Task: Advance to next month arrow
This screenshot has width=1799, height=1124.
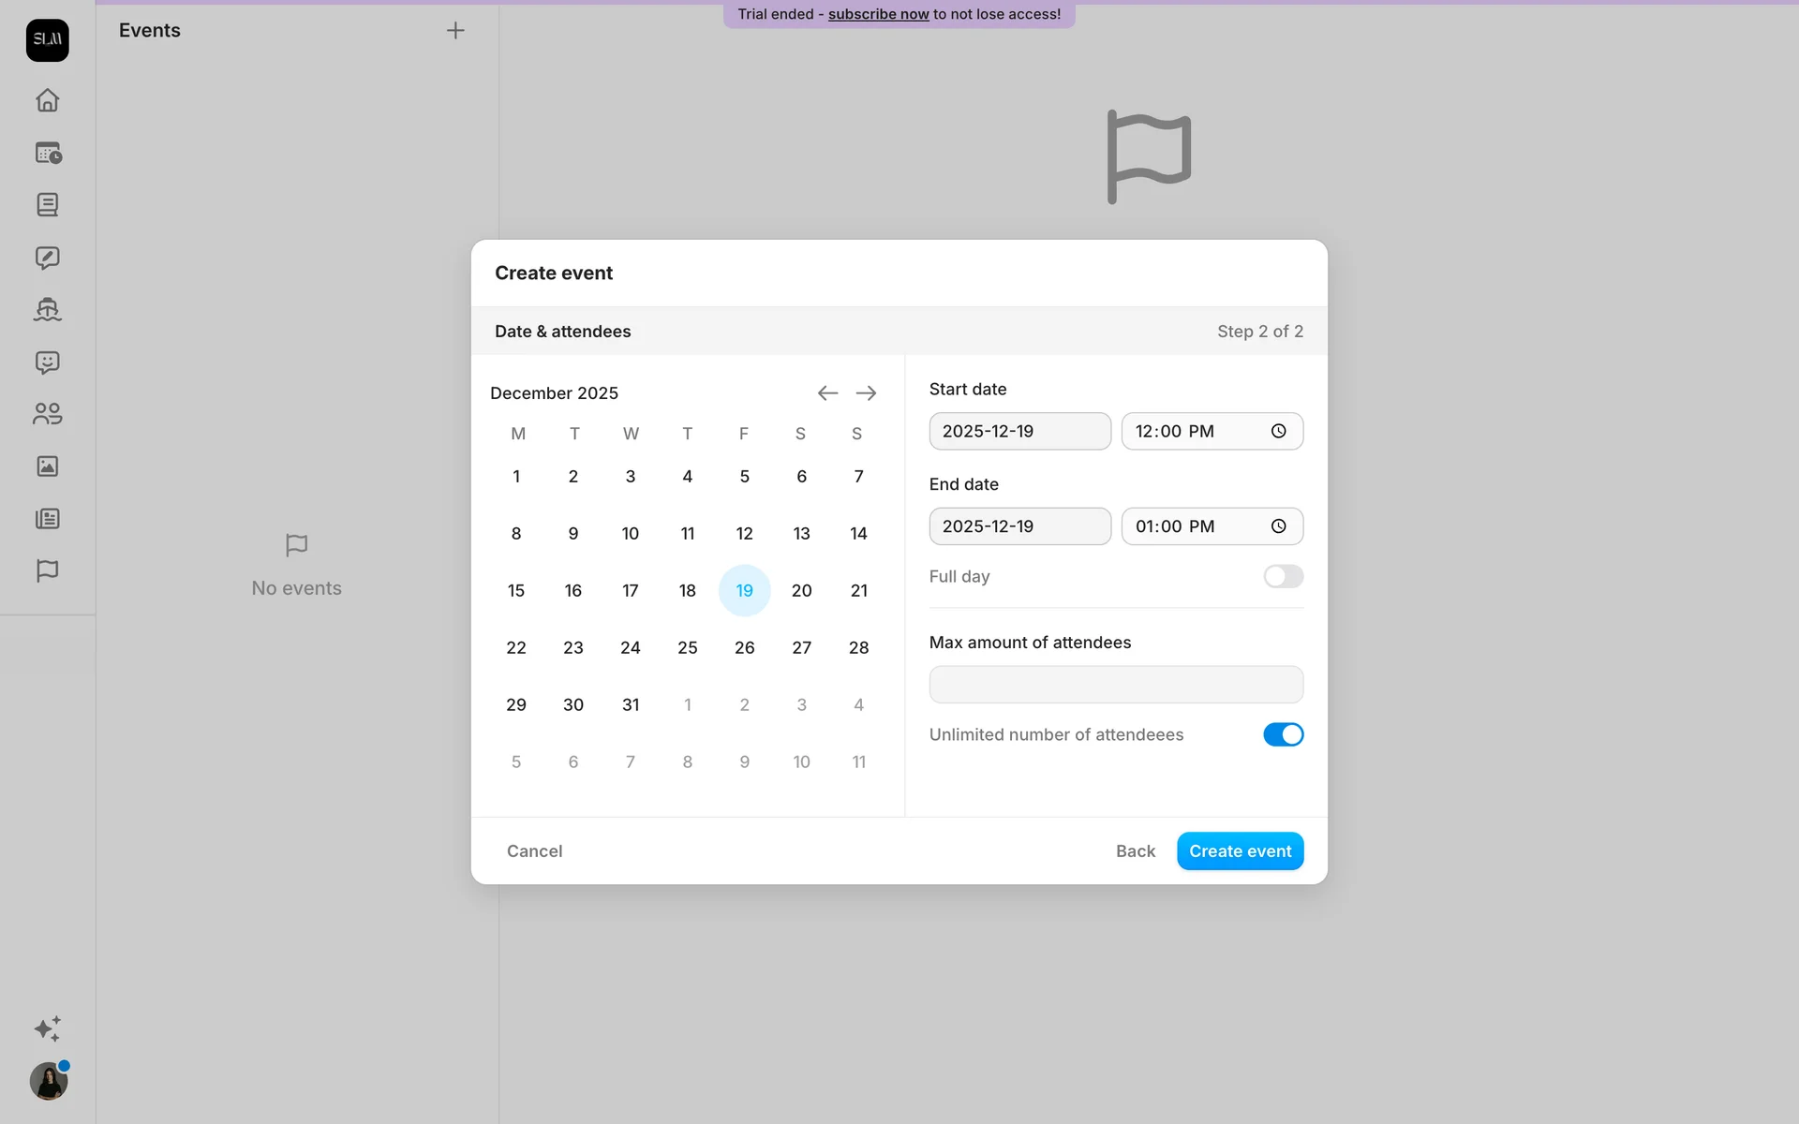Action: [866, 393]
